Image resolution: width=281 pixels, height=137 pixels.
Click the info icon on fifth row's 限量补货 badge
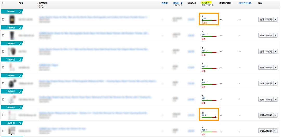pyautogui.click(x=20, y=76)
